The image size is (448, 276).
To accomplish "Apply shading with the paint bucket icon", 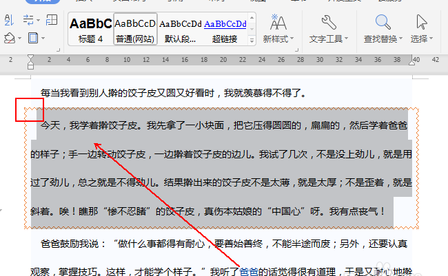I will click(10, 38).
